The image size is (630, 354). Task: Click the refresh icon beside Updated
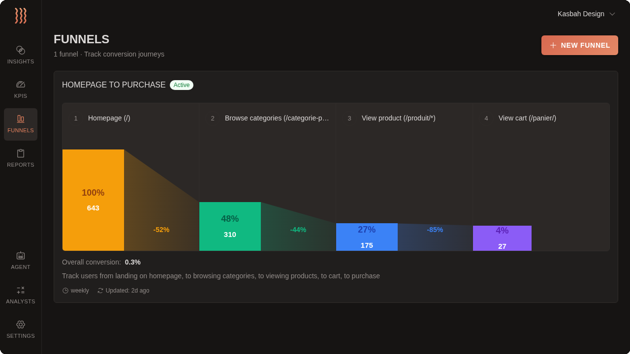point(100,291)
